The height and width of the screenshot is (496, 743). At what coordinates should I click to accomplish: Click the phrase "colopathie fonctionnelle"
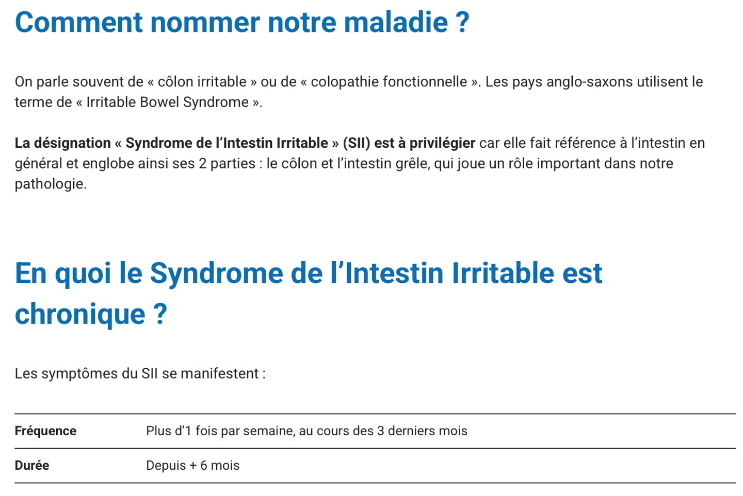click(x=389, y=82)
